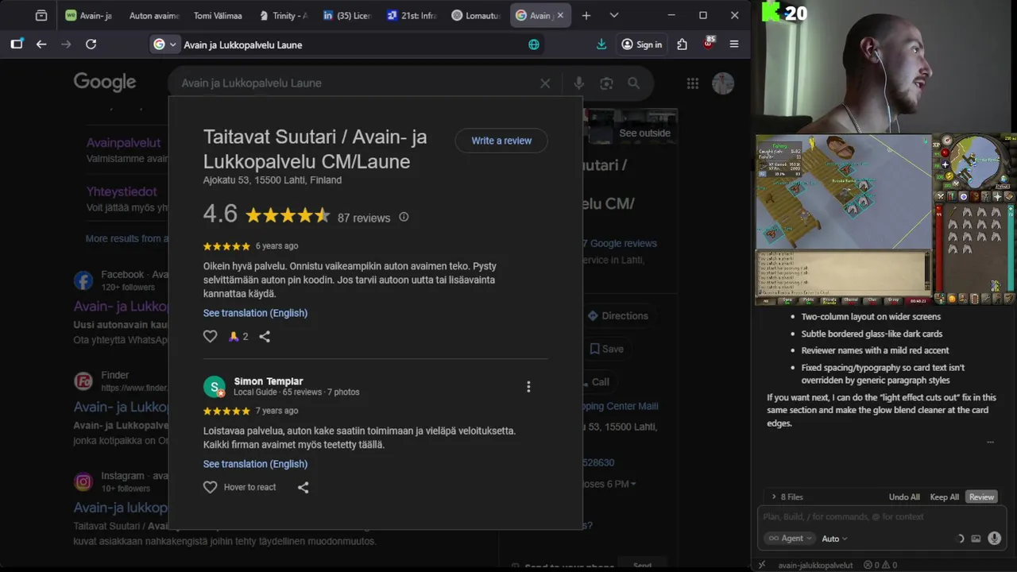Click the Google account avatar
This screenshot has height=572, width=1017.
click(x=723, y=83)
